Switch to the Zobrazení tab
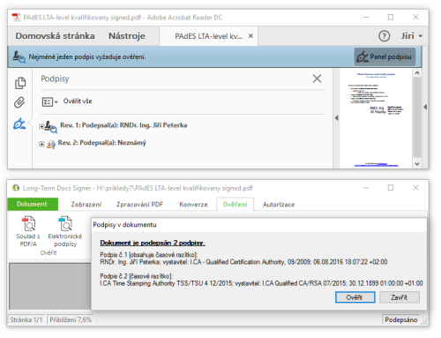This screenshot has height=338, width=441. click(86, 205)
